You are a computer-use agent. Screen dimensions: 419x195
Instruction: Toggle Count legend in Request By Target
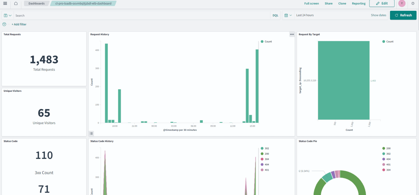click(x=388, y=42)
